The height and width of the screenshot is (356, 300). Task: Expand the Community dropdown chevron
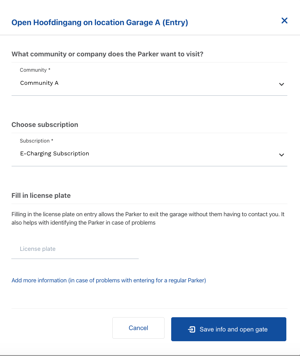point(282,84)
